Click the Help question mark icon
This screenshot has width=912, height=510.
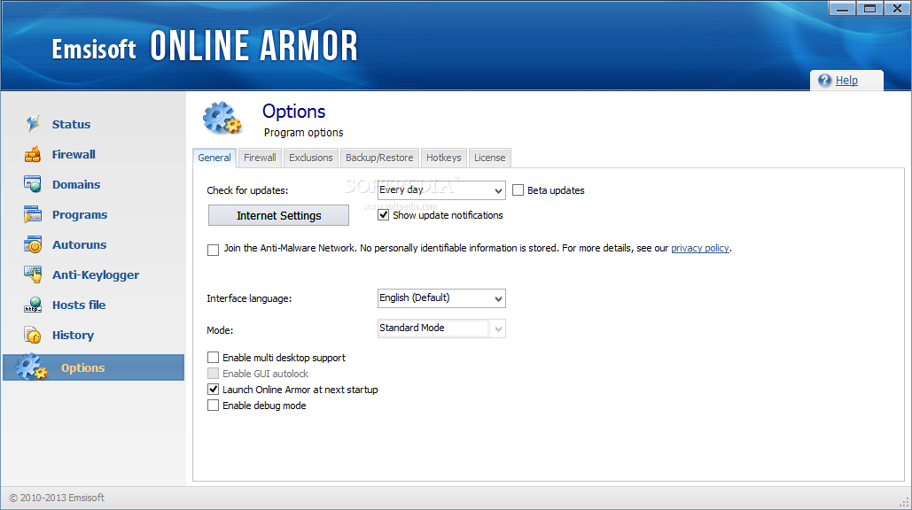tap(825, 81)
